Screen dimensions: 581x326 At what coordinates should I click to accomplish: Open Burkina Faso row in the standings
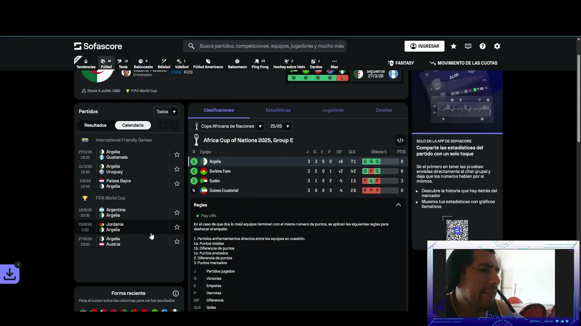click(298, 171)
